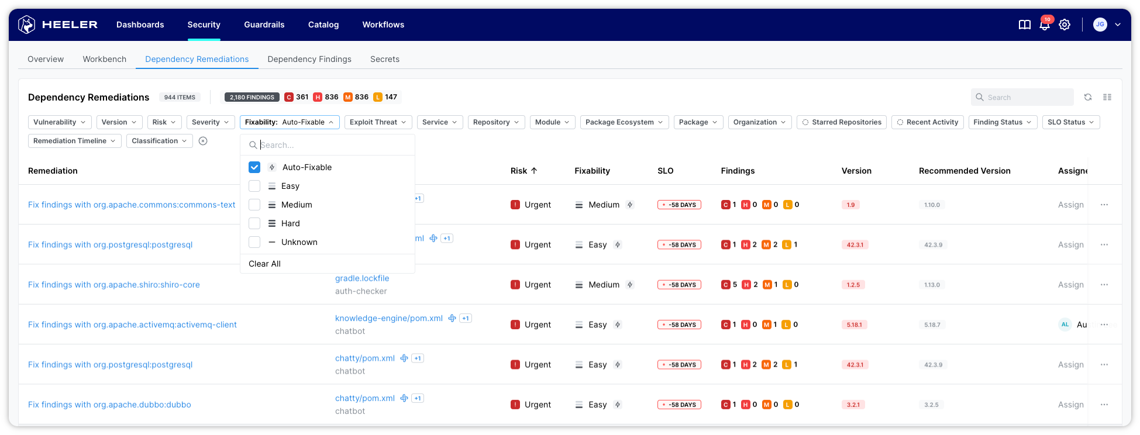This screenshot has width=1140, height=435.
Task: Switch to the Dependency Findings tab
Action: pos(309,59)
